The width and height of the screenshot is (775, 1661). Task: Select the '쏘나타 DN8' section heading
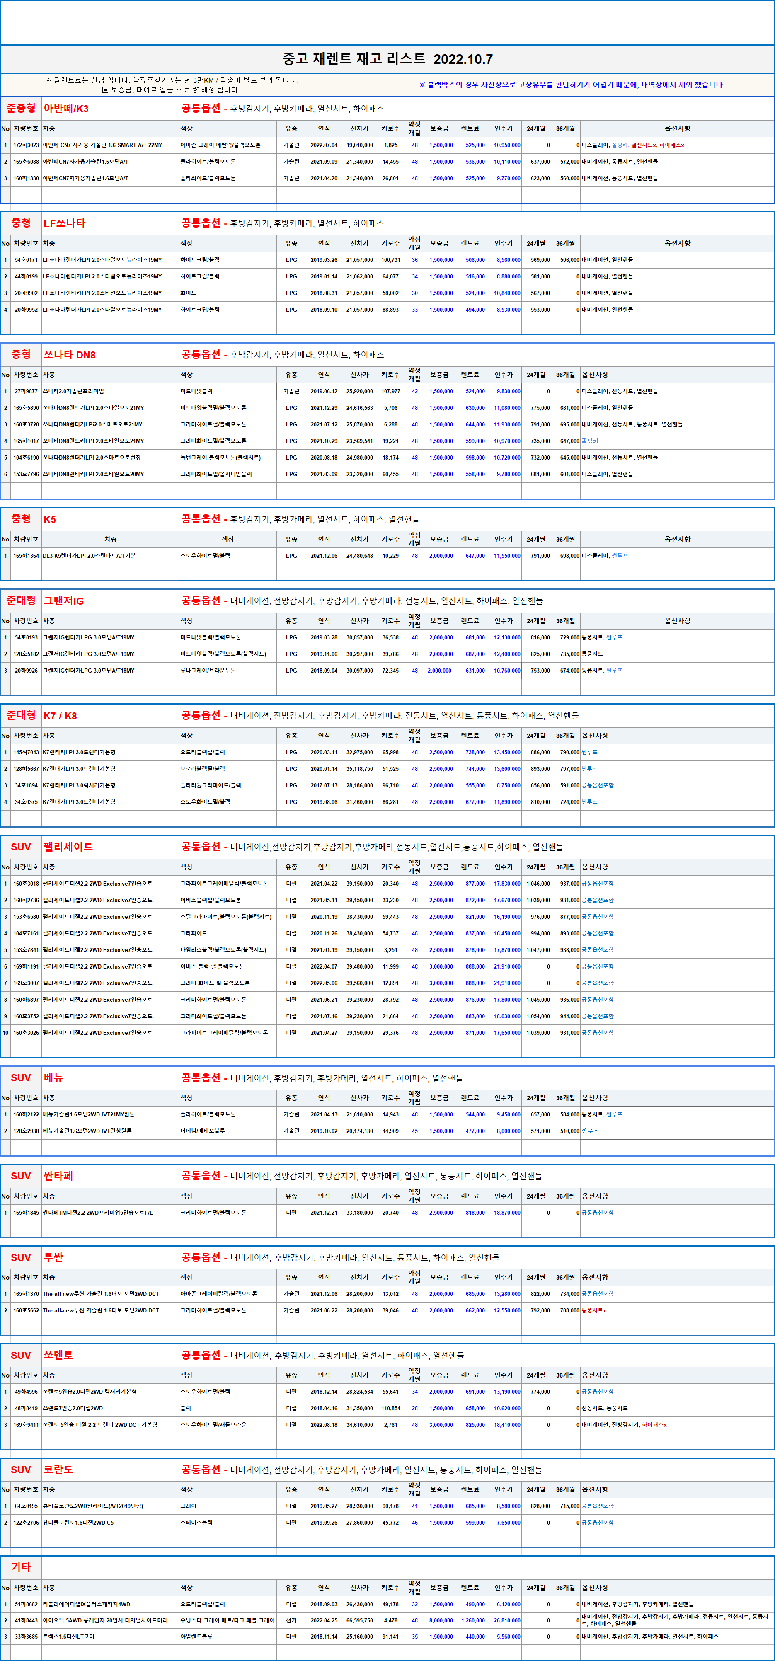point(69,355)
